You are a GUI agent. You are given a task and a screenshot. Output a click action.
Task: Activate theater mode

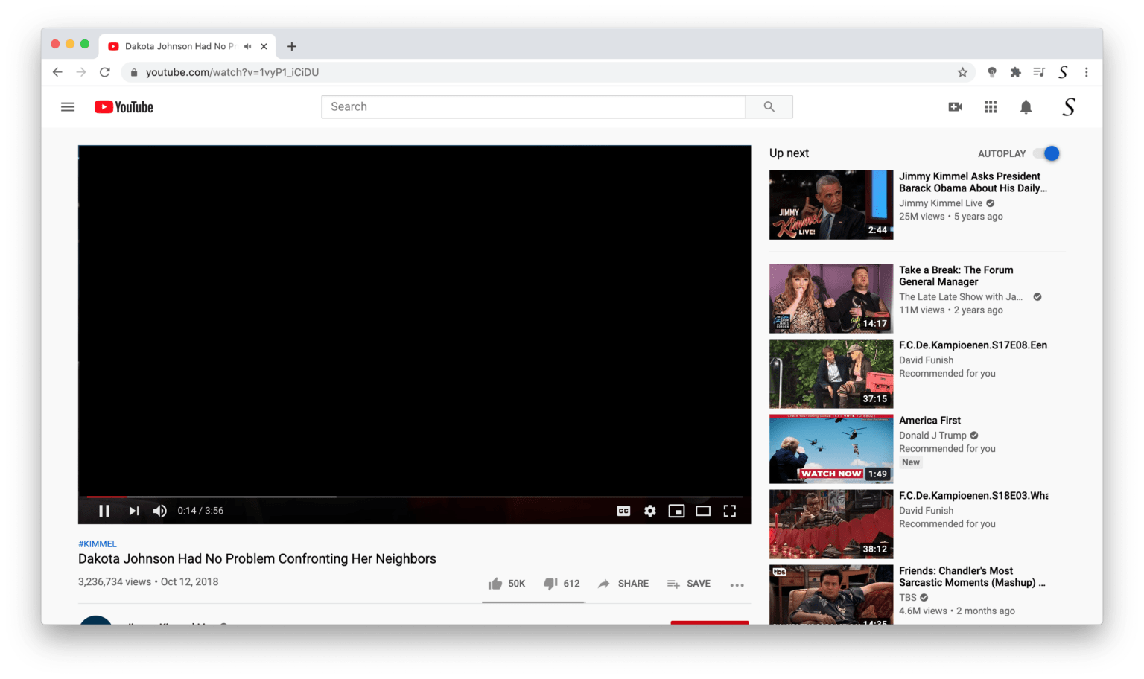703,511
